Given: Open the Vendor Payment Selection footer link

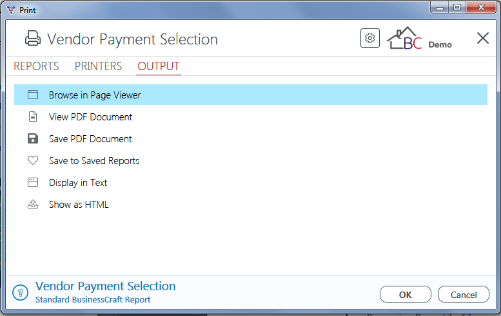Looking at the screenshot, I should pos(106,286).
